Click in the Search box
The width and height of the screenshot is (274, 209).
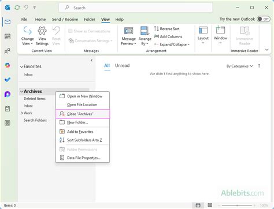135,8
